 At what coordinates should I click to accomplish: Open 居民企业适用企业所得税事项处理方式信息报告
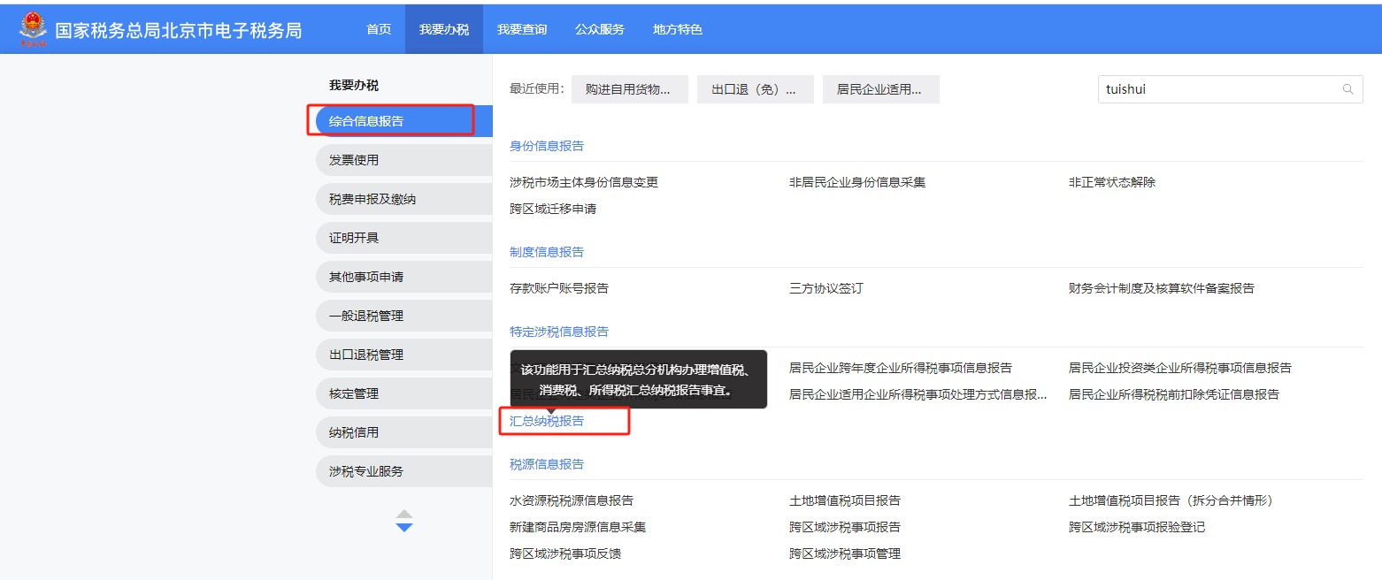pos(918,394)
